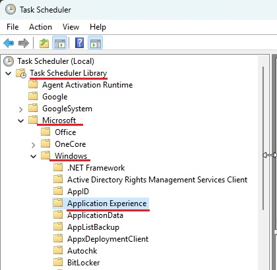Click the folder icon beside AppListBackup
Image resolution: width=277 pixels, height=270 pixels.
tap(58, 227)
